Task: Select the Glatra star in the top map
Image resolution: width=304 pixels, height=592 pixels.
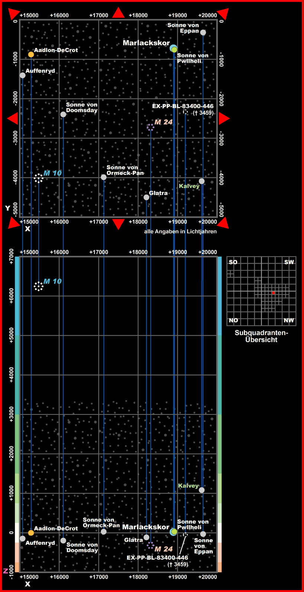Action: pyautogui.click(x=146, y=197)
